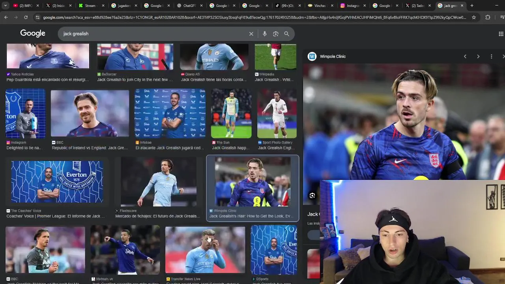Open site information icon beside the URL
Image resolution: width=505 pixels, height=284 pixels.
[37, 17]
